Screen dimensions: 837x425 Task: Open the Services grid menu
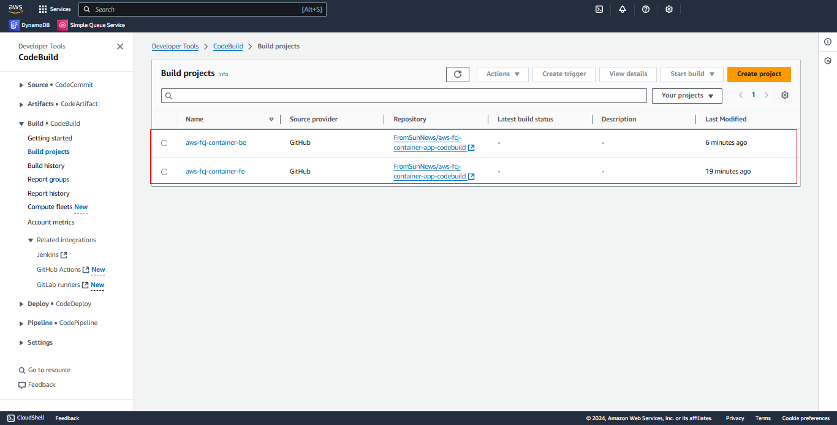55,9
